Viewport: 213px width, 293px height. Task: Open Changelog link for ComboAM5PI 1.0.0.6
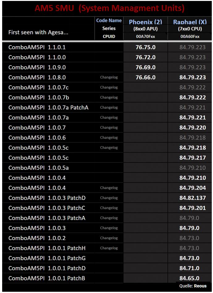click(109, 138)
